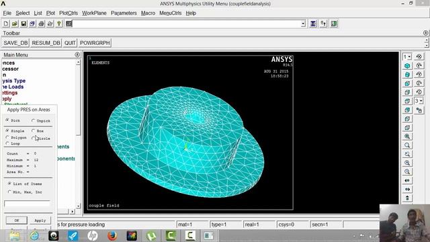Open the HP app from the taskbar

(x=93, y=236)
